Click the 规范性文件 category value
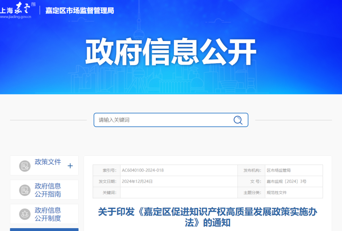The width and height of the screenshot is (342, 231). coord(276,192)
